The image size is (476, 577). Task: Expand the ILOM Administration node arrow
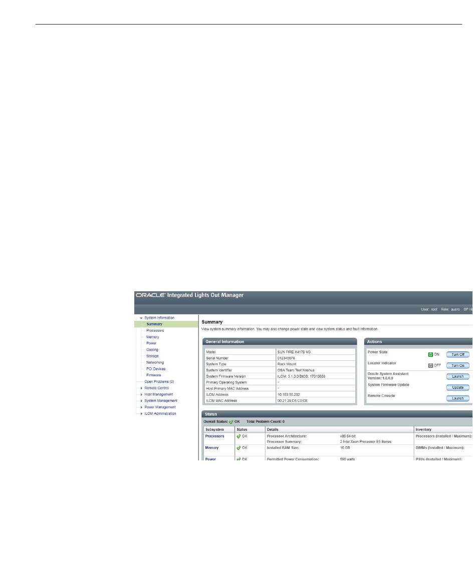click(x=141, y=414)
